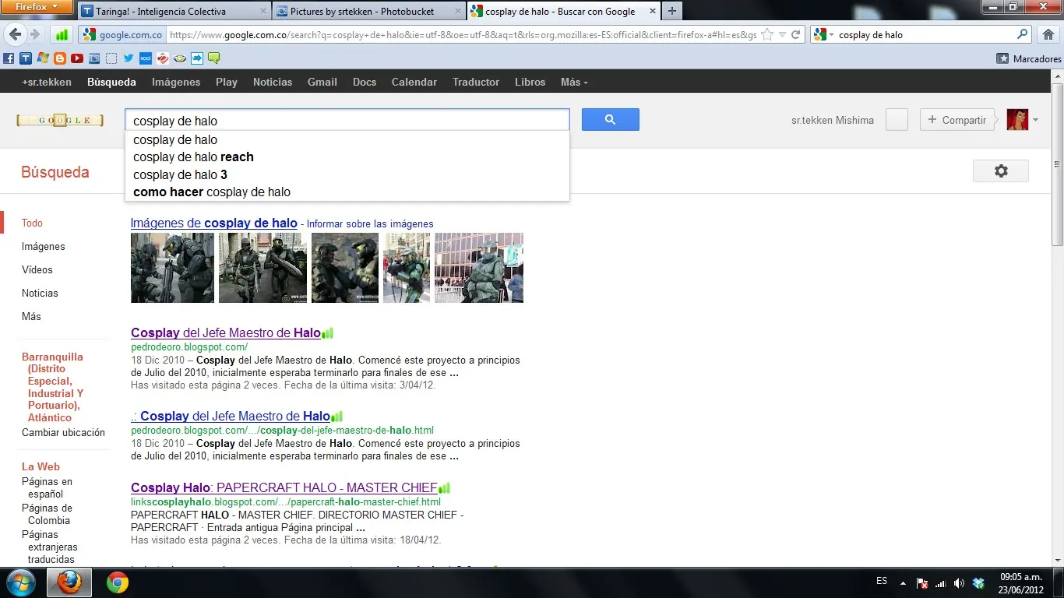
Task: Open the account dropdown arrow beside avatar
Action: (x=1035, y=120)
